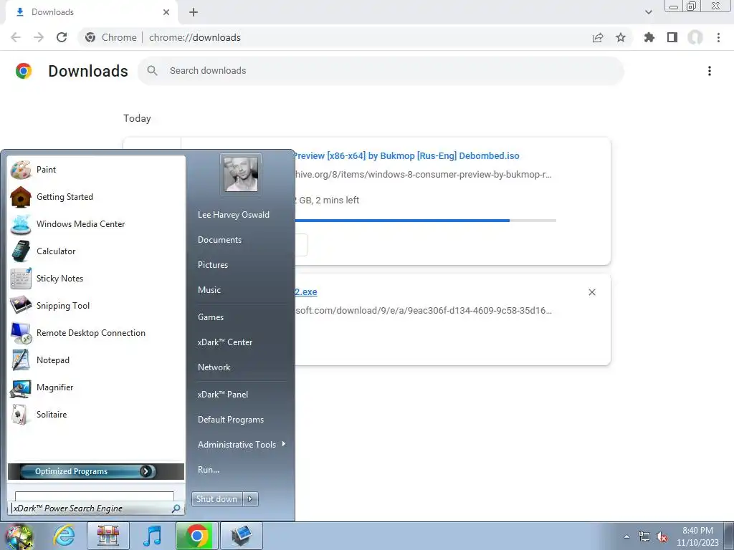Start the Solitaire game
The height and width of the screenshot is (550, 734).
pyautogui.click(x=52, y=415)
